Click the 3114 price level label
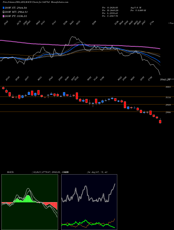This screenshot has width=174, height=230. point(168,97)
